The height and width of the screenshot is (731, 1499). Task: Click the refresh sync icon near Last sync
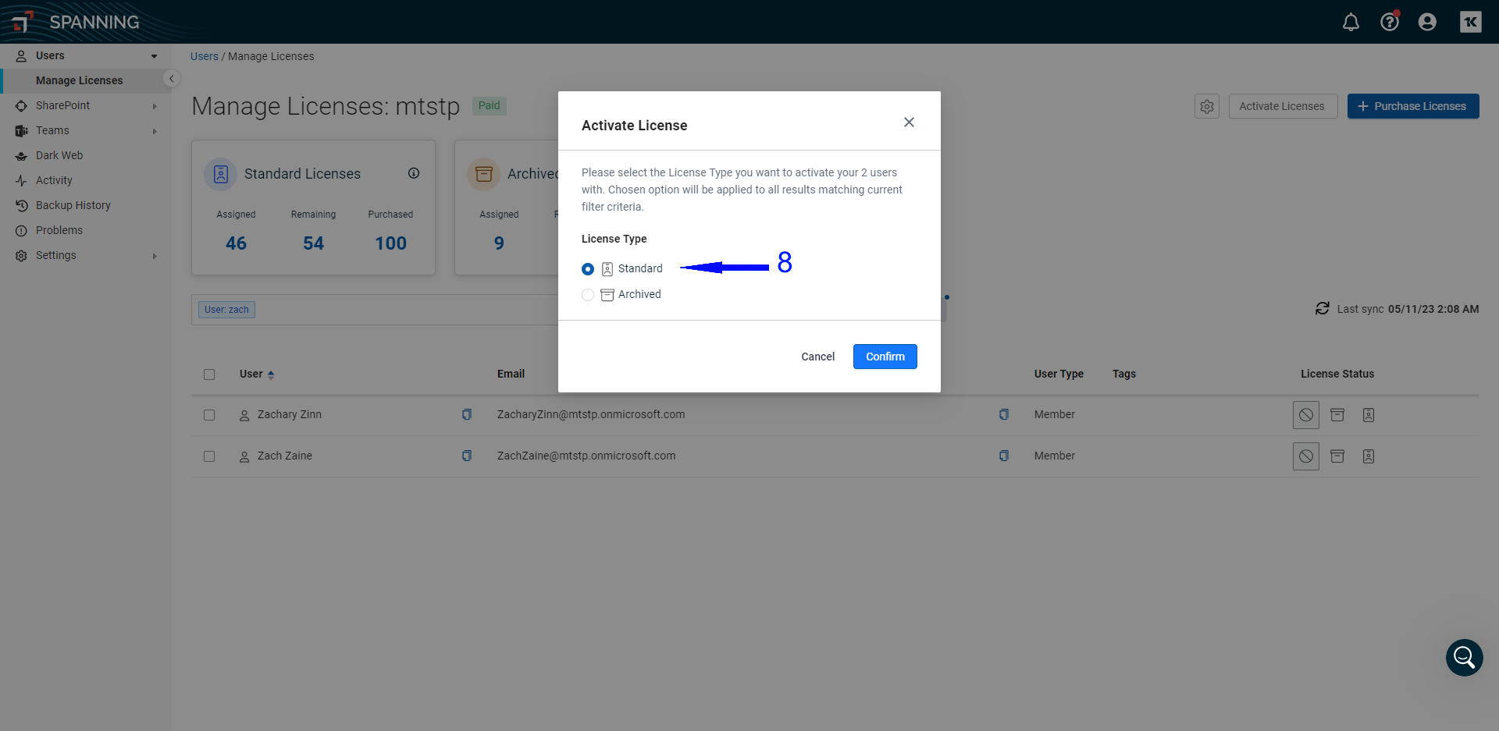(1322, 308)
